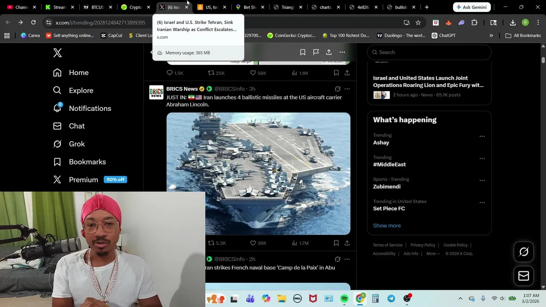
Task: Open the more options for the Ashay trend
Action: 482,136
